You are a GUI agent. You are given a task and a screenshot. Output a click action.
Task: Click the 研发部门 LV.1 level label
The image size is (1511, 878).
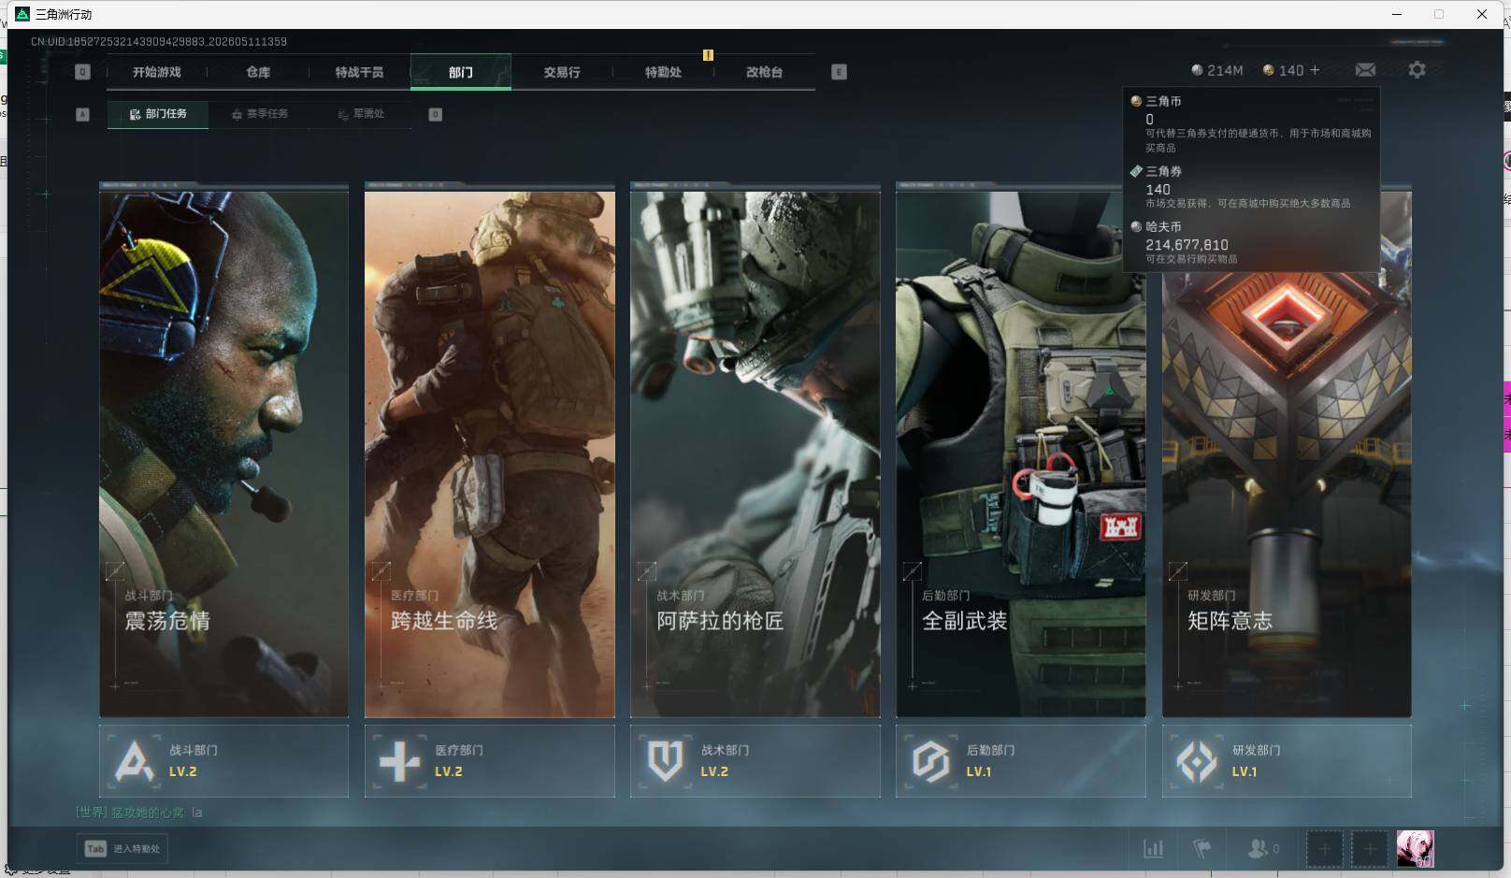pos(1245,772)
